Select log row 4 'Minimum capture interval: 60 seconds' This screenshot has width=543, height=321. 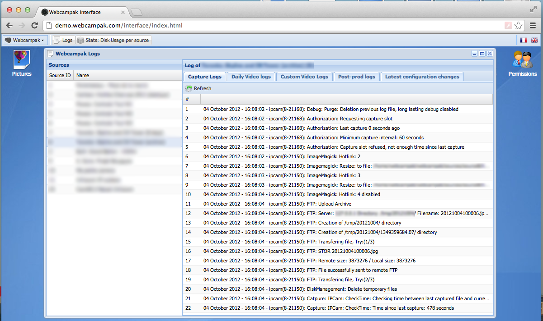tap(338, 138)
